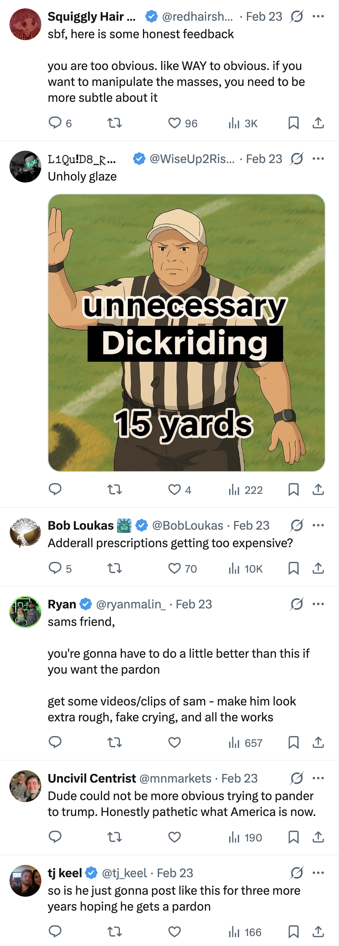Reply to Squiggly Hair's feedback tweet
The width and height of the screenshot is (339, 946).
point(55,123)
